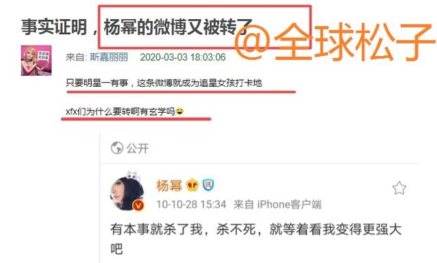The image size is (437, 263).
Task: Click the post title 事实证明
Action: point(54,27)
